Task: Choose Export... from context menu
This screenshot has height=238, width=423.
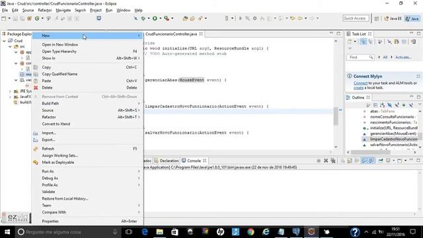Action: point(88,139)
